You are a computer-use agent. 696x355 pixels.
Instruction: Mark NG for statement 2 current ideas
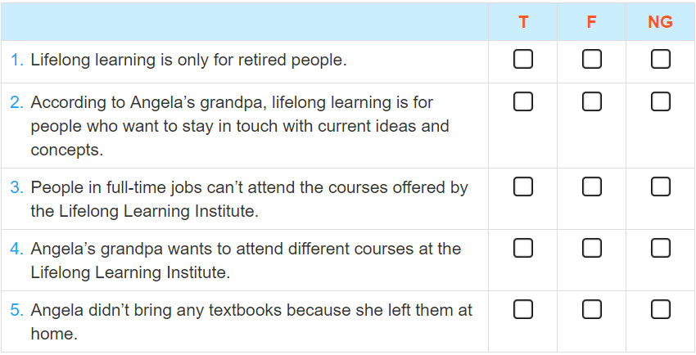click(661, 102)
